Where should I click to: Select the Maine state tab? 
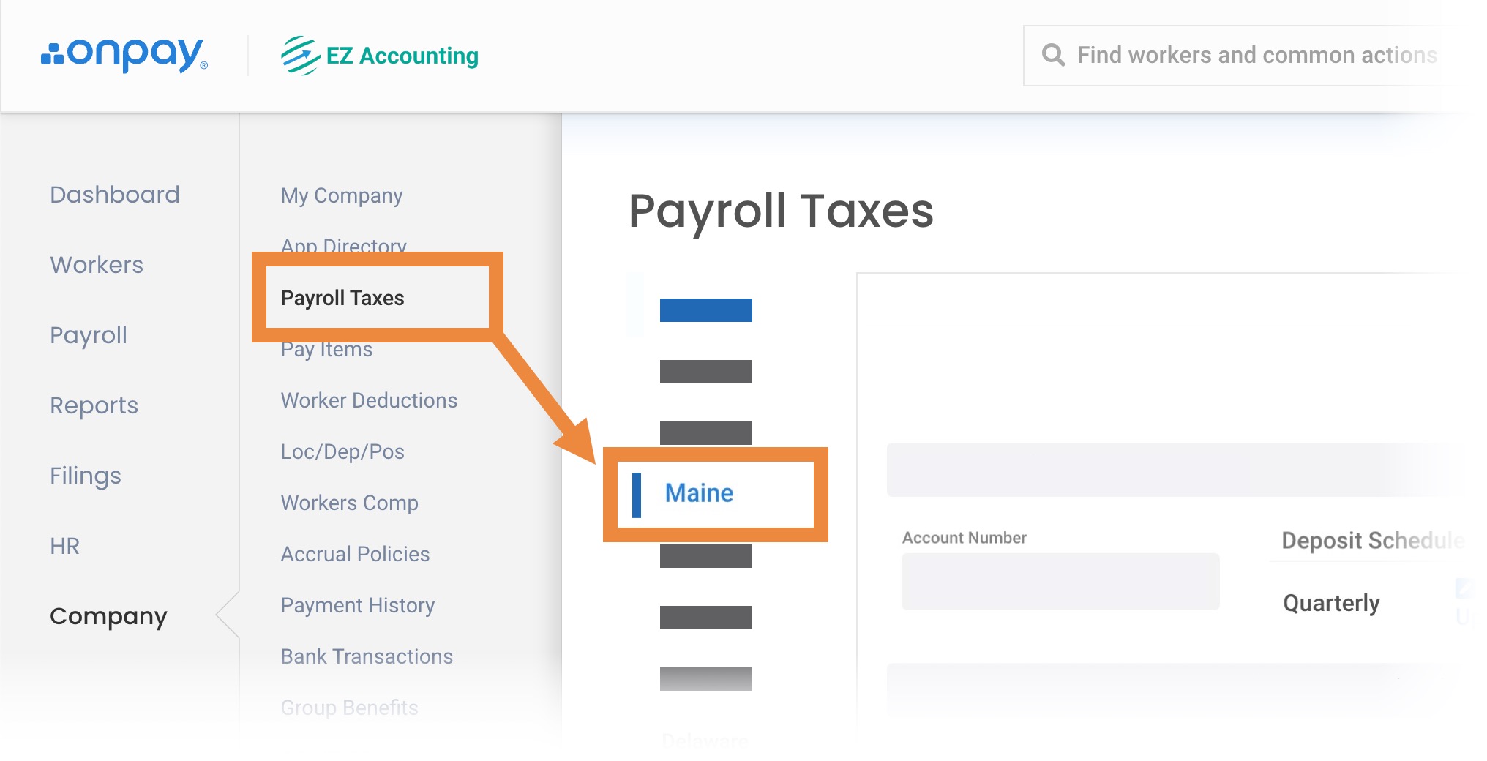(699, 493)
